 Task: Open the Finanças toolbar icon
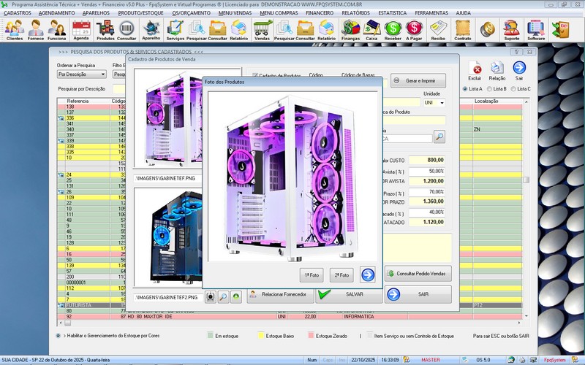click(x=350, y=30)
